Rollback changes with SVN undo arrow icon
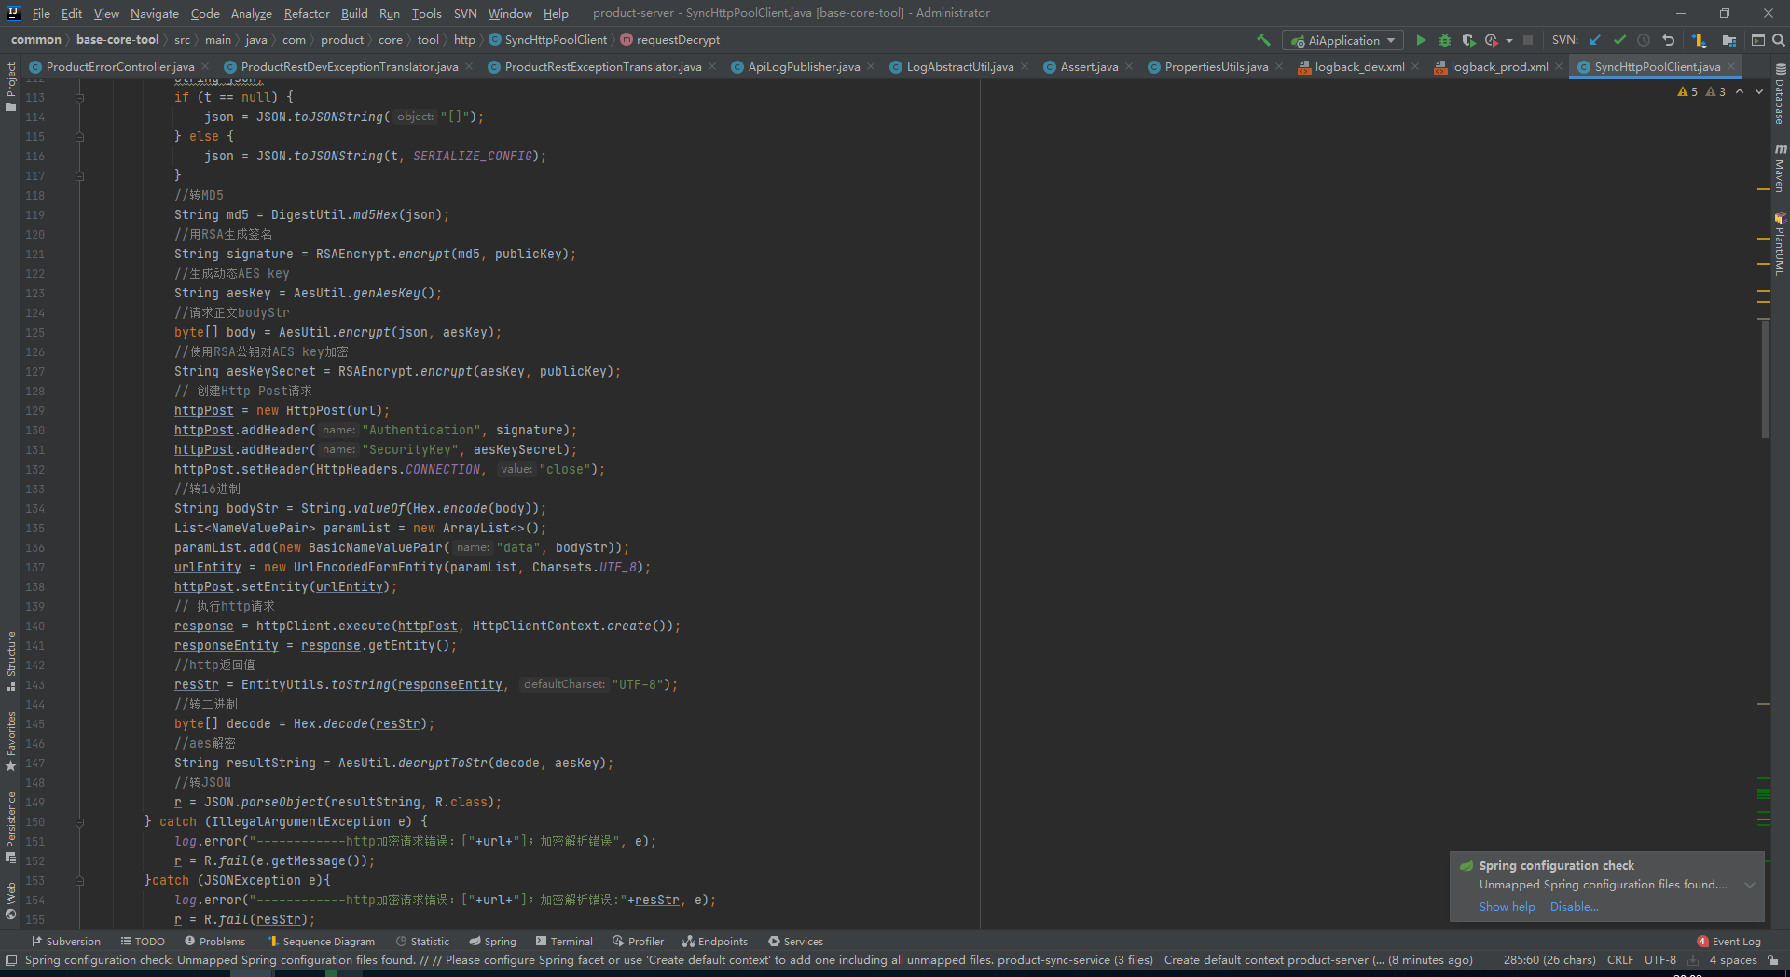The image size is (1790, 977). (x=1668, y=40)
